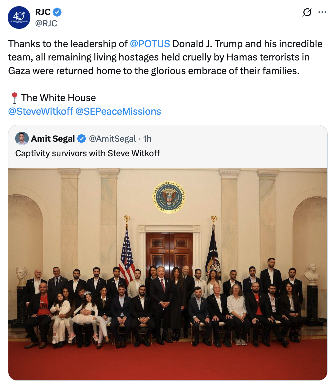The height and width of the screenshot is (385, 336).
Task: Click "The White House" location text
Action: [59, 98]
